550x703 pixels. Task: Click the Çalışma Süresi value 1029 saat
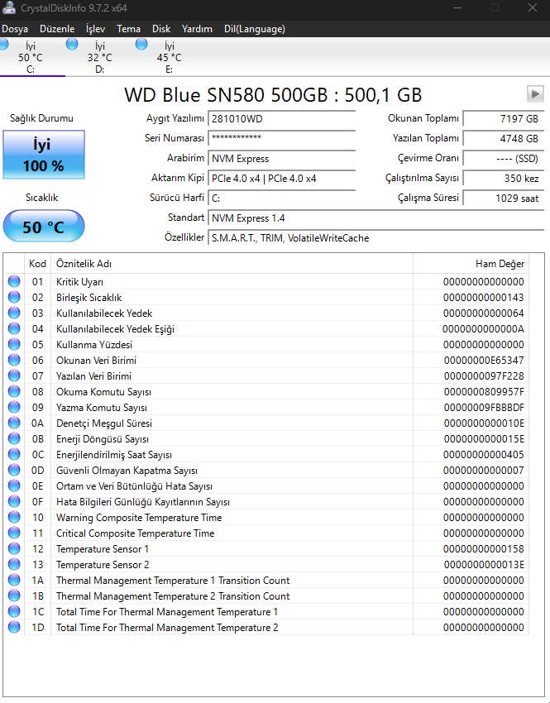point(504,198)
